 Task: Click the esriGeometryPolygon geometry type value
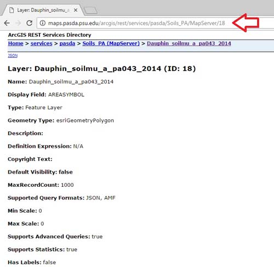pos(85,120)
